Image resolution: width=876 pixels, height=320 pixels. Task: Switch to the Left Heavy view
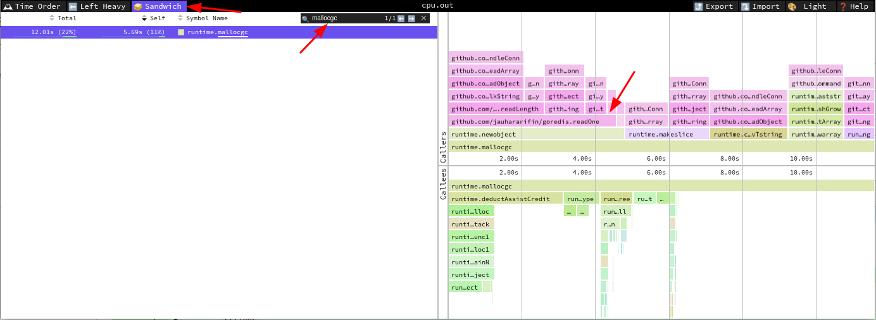pos(97,6)
